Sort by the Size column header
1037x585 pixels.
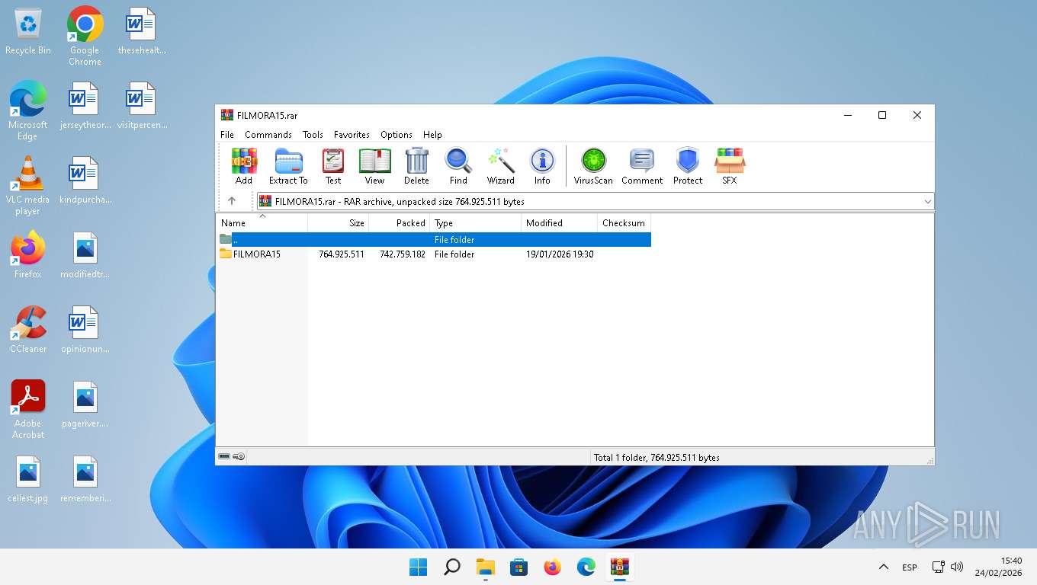click(339, 223)
